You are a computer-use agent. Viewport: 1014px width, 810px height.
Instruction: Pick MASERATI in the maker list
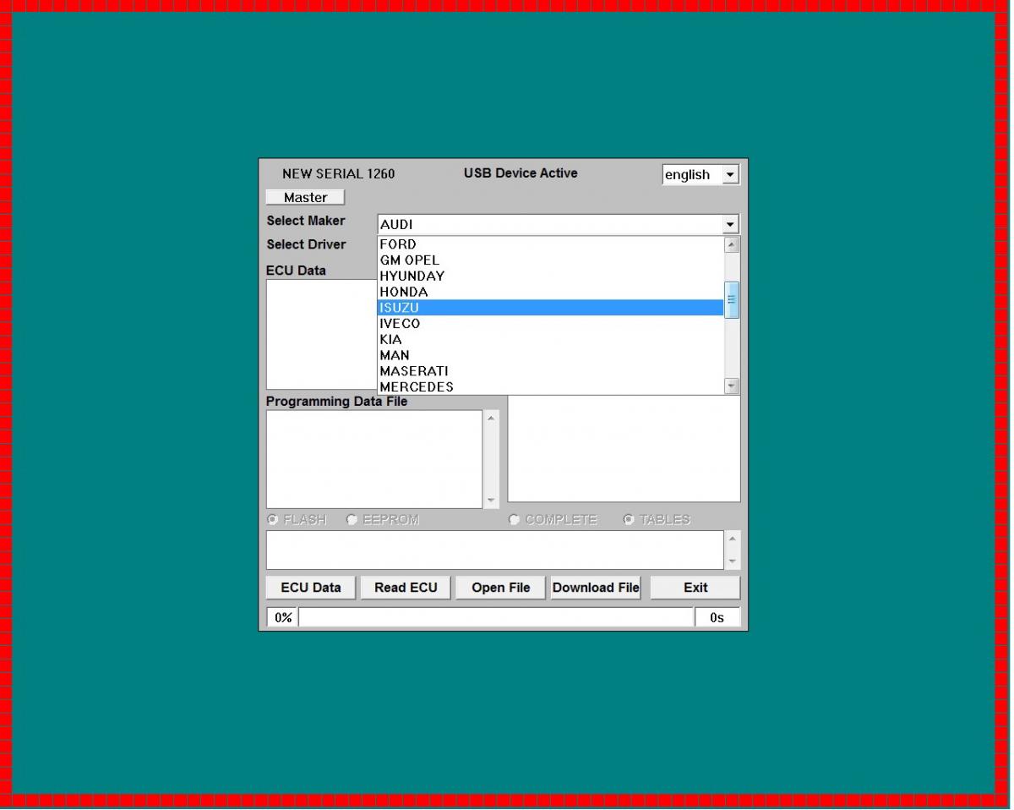click(x=550, y=370)
